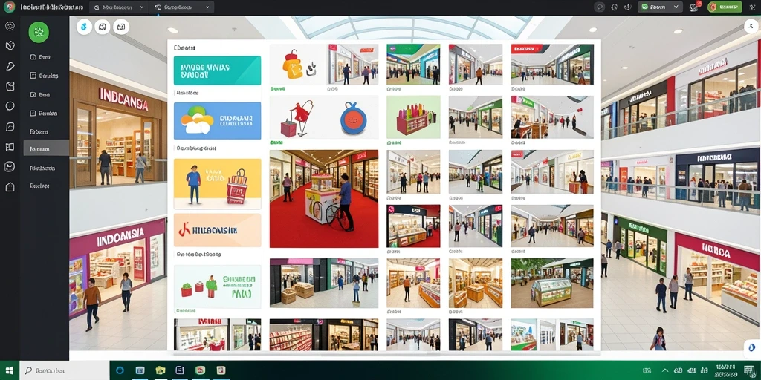Open the peach banner with the red K logo
This screenshot has width=761, height=380.
tap(218, 231)
